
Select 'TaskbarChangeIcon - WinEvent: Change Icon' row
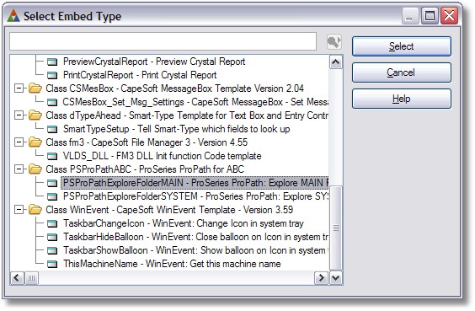184,223
